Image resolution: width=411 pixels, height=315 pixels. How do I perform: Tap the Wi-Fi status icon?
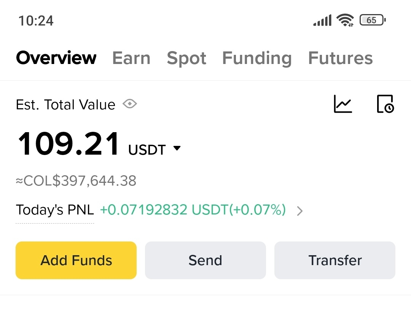345,20
